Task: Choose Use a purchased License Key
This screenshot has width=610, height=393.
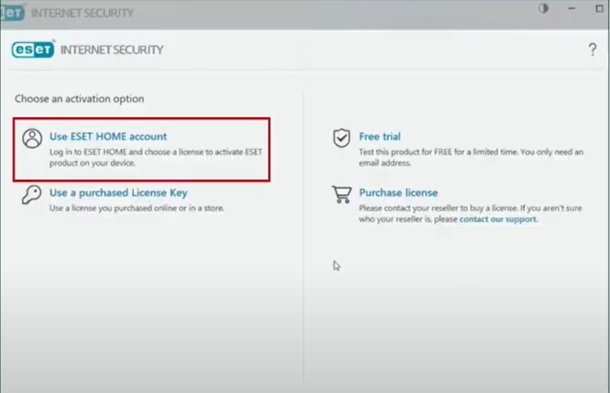Action: [x=118, y=193]
